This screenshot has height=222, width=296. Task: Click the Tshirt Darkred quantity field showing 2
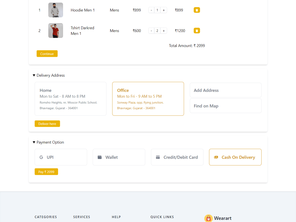click(x=157, y=30)
